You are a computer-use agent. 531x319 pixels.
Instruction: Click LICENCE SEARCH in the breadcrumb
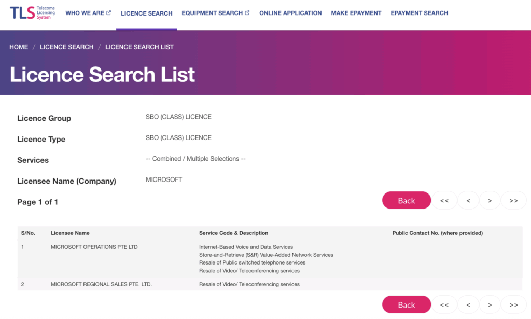point(66,47)
